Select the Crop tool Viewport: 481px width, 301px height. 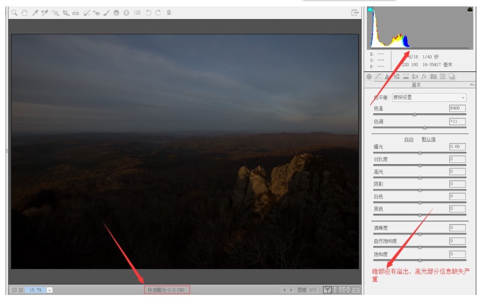pos(66,13)
